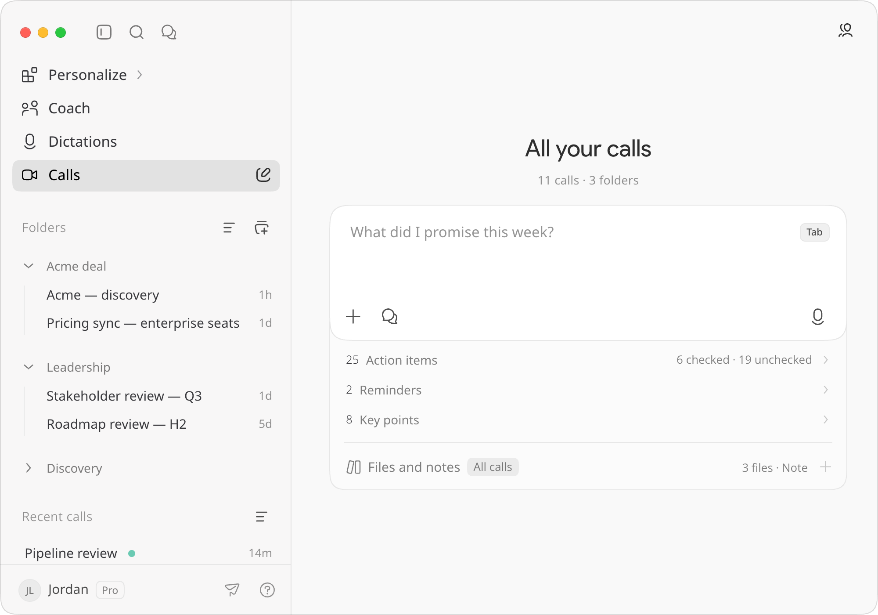The width and height of the screenshot is (878, 615).
Task: Expand the Discovery folder
Action: point(29,468)
